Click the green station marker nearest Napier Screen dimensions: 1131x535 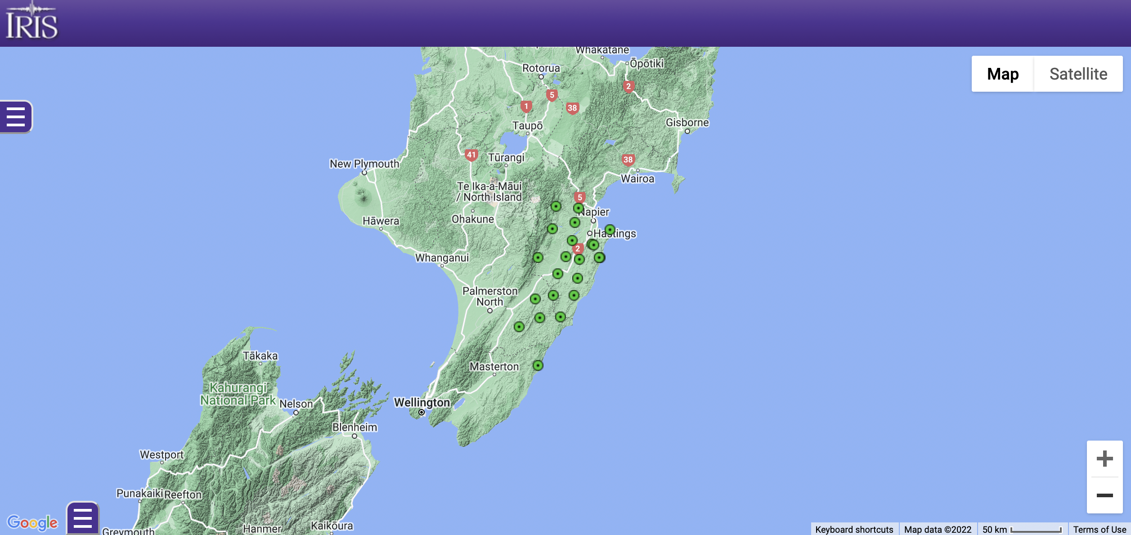579,208
